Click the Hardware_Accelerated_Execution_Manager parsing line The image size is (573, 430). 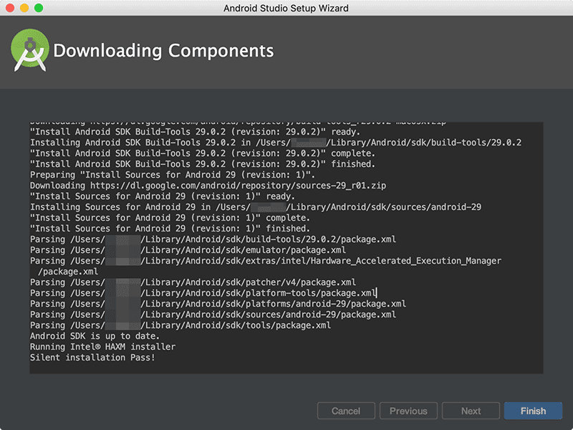tap(266, 261)
